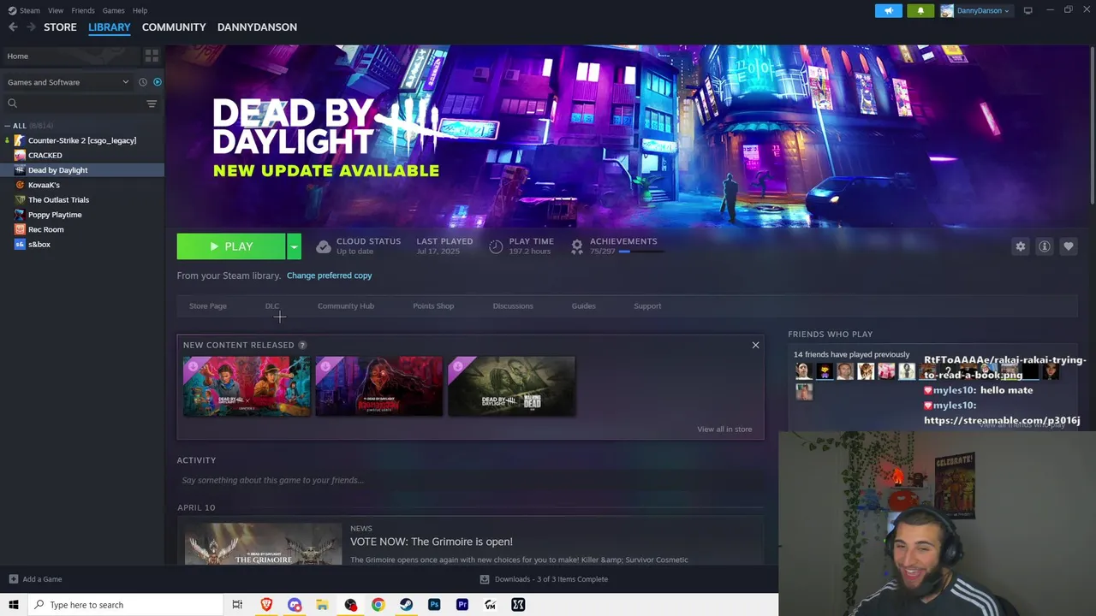Open the green notifications bell
1096x616 pixels.
point(920,10)
